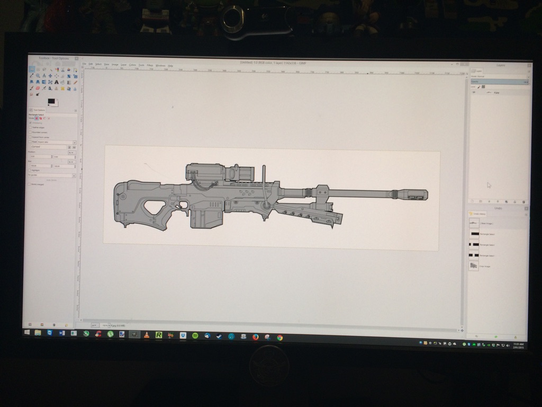The image size is (542, 407).
Task: Select the Clone stamp tool
Action: [x=57, y=89]
